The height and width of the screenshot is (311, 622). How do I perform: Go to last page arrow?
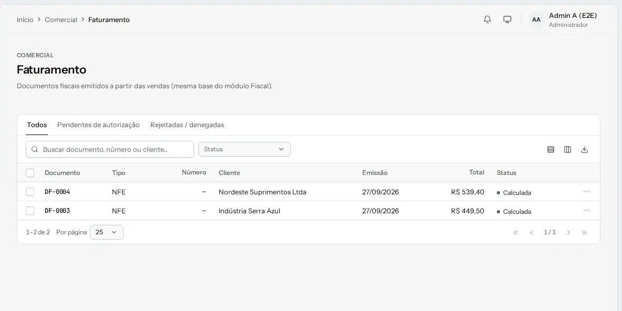tap(584, 233)
